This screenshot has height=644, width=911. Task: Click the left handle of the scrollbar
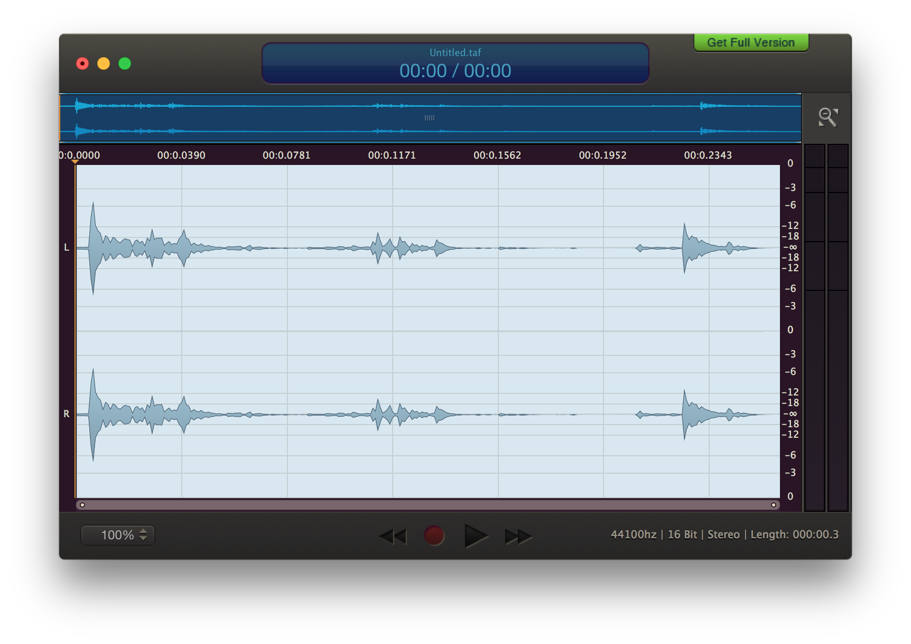tap(82, 505)
